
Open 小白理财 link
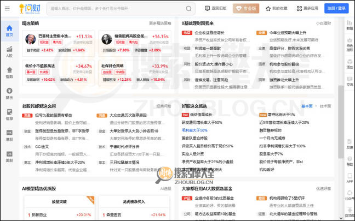323,23
